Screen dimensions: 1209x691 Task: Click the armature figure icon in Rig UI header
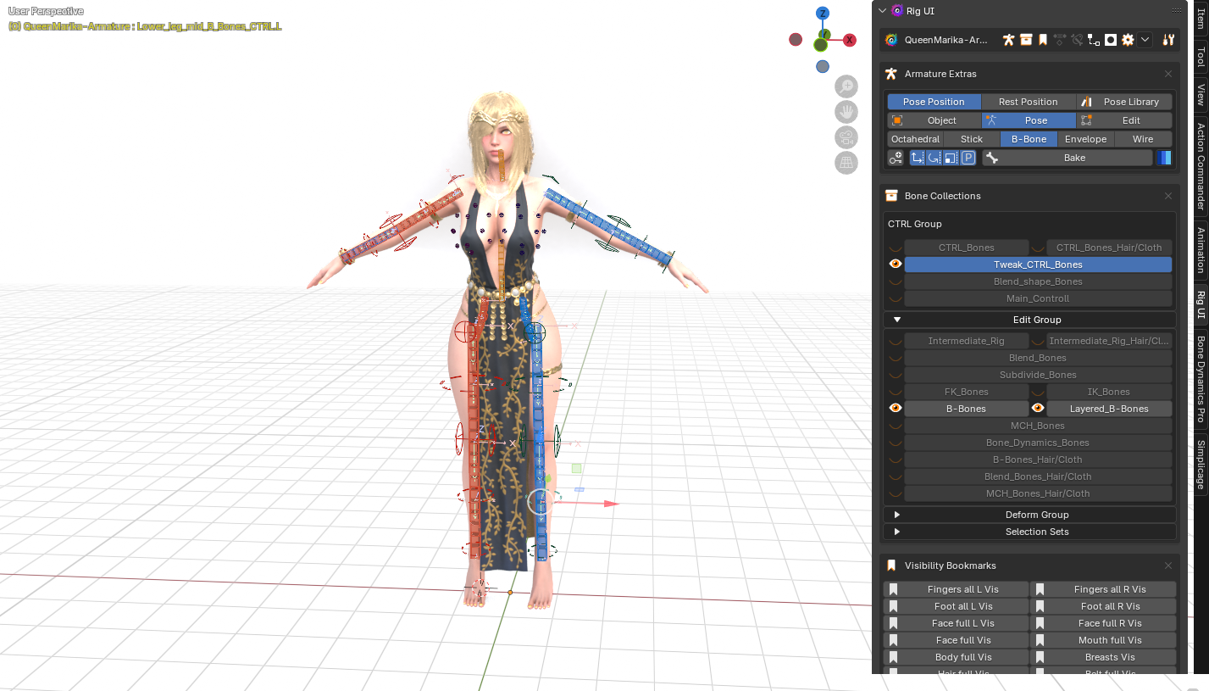pyautogui.click(x=1008, y=40)
